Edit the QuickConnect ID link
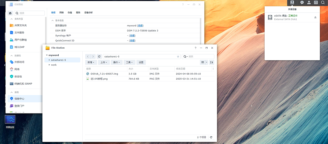 [x=132, y=41]
